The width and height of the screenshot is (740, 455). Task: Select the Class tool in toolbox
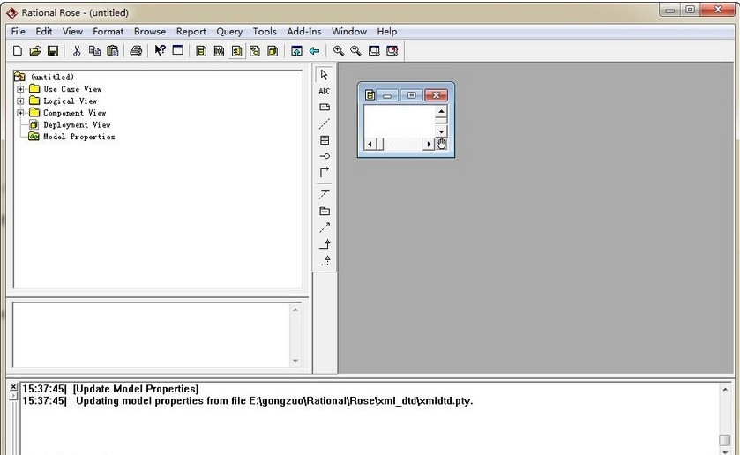coord(325,140)
